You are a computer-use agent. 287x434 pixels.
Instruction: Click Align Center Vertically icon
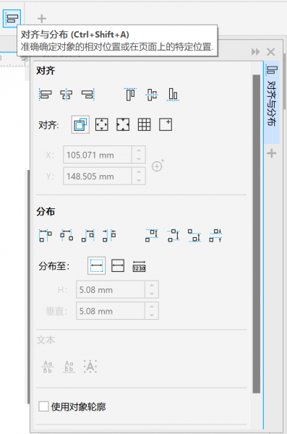pos(152,94)
